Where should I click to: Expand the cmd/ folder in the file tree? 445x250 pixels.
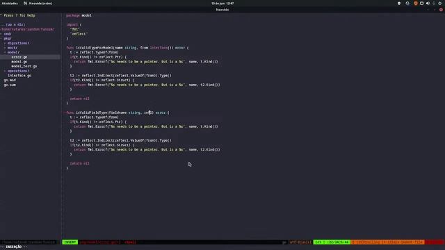[x=8, y=34]
